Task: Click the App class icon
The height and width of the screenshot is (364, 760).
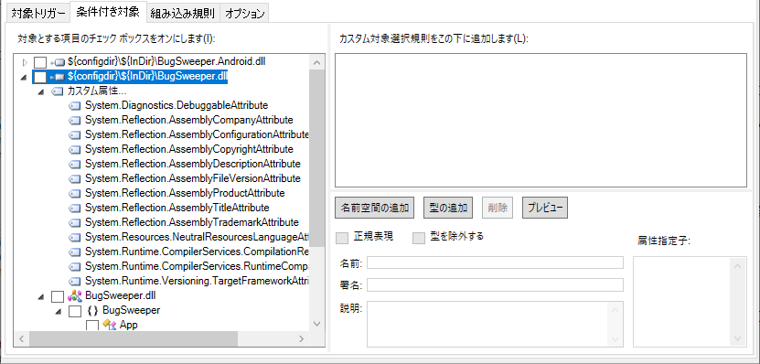Action: [x=109, y=325]
